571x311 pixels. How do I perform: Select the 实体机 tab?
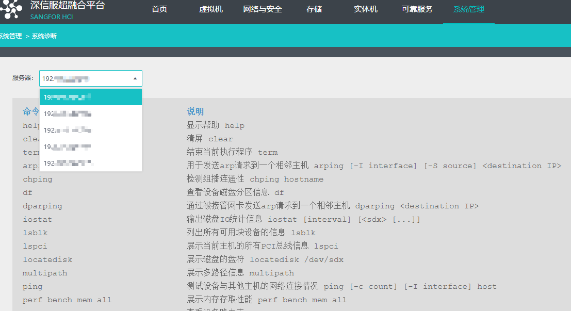pos(366,9)
